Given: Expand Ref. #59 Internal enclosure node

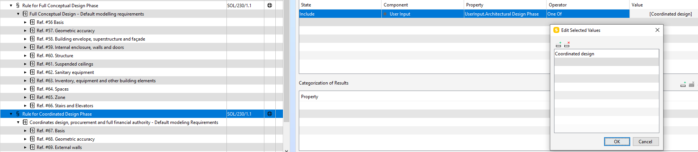Looking at the screenshot, I should (x=25, y=47).
